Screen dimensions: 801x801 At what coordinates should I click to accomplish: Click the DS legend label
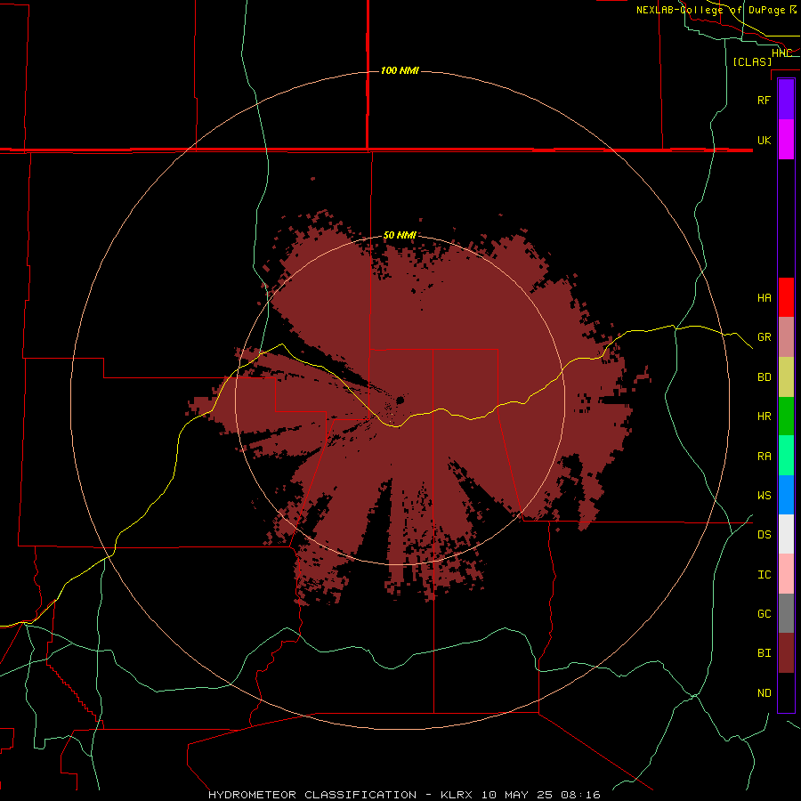(x=764, y=535)
